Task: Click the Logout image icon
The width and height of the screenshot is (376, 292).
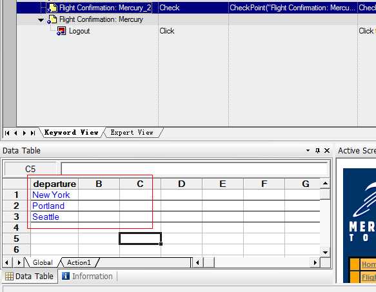Action: pos(61,31)
